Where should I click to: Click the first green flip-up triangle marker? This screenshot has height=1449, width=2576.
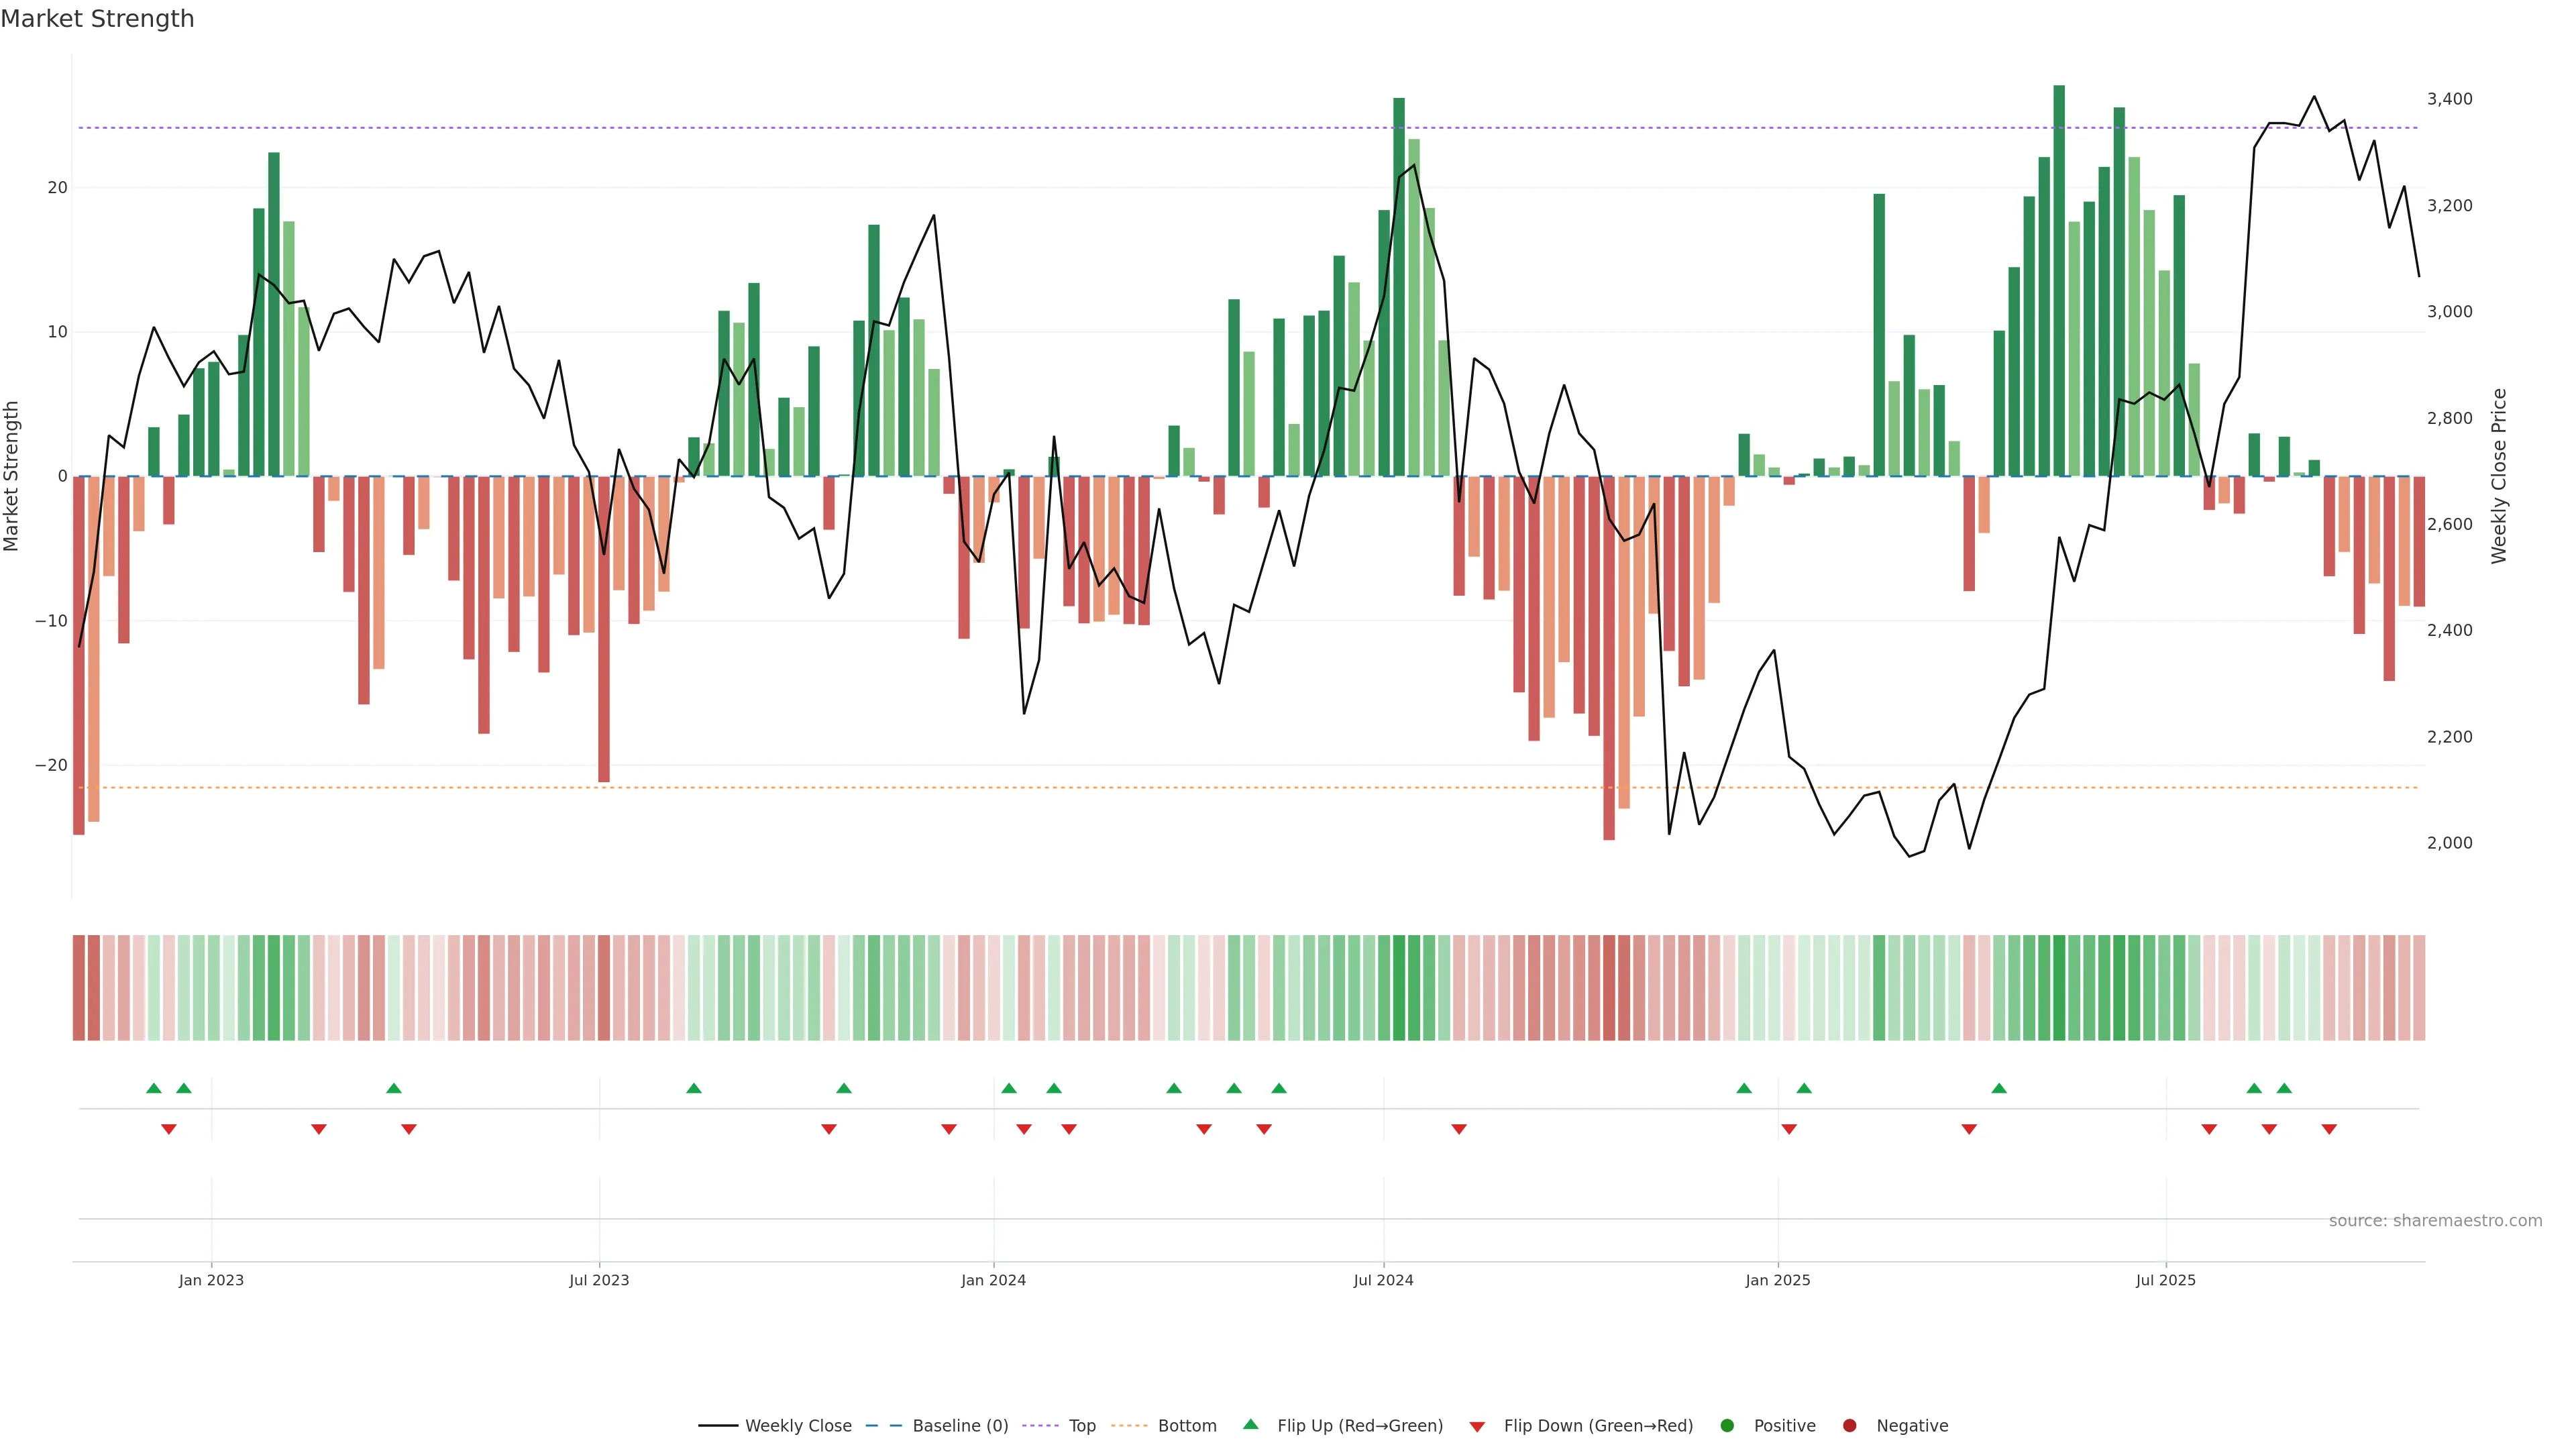(153, 1088)
